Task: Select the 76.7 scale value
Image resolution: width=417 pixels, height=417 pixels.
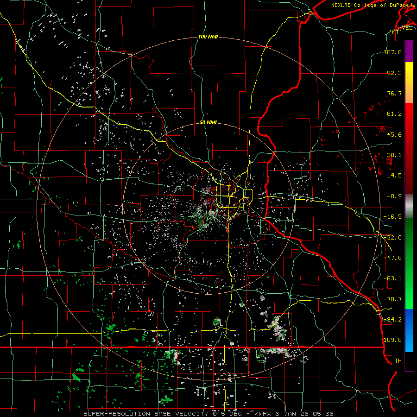Action: point(394,93)
